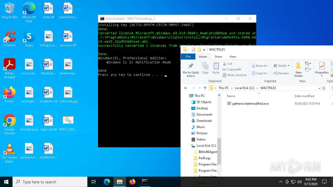The height and width of the screenshot is (187, 333).
Task: Select the logocool.rtf desktop file
Action: coord(48,123)
